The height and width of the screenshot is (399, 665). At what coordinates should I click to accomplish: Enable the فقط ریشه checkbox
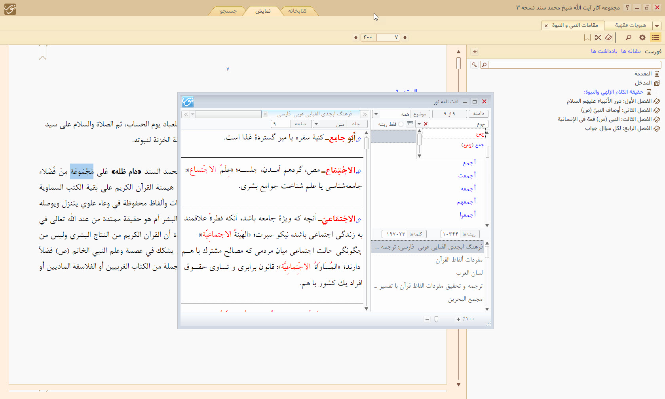(x=401, y=124)
